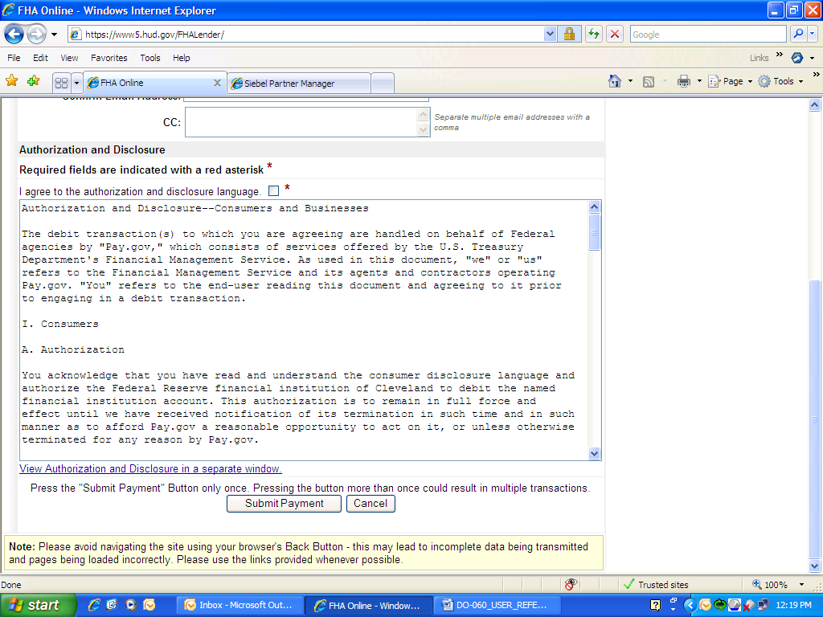823x617 pixels.
Task: Open the Edit menu
Action: [40, 58]
